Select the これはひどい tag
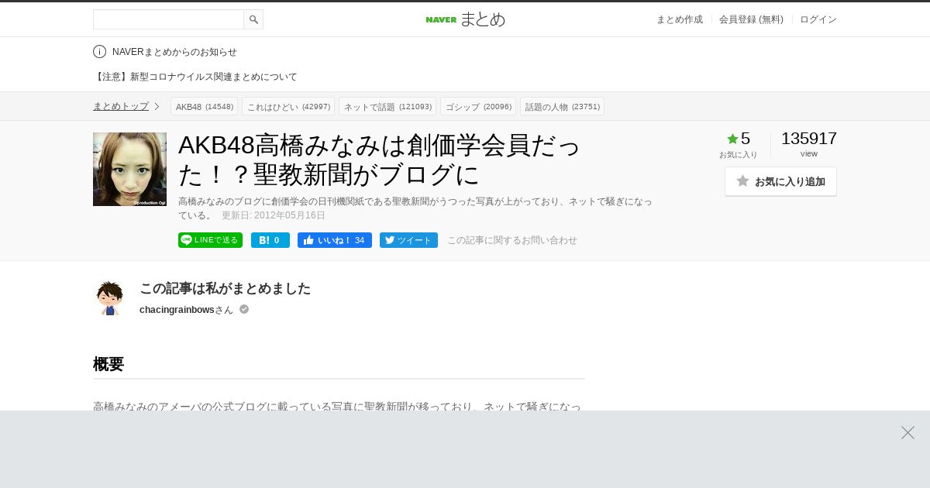This screenshot has width=930, height=488. click(288, 106)
